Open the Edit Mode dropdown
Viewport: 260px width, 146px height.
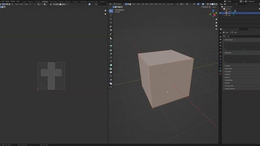tap(119, 4)
